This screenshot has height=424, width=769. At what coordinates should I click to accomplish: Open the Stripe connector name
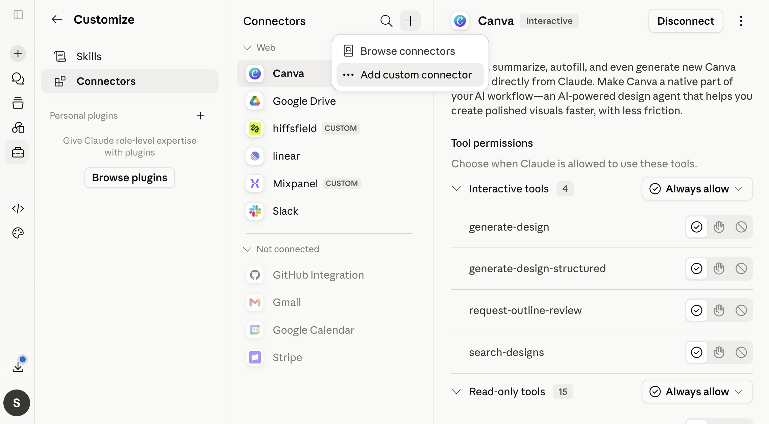288,357
